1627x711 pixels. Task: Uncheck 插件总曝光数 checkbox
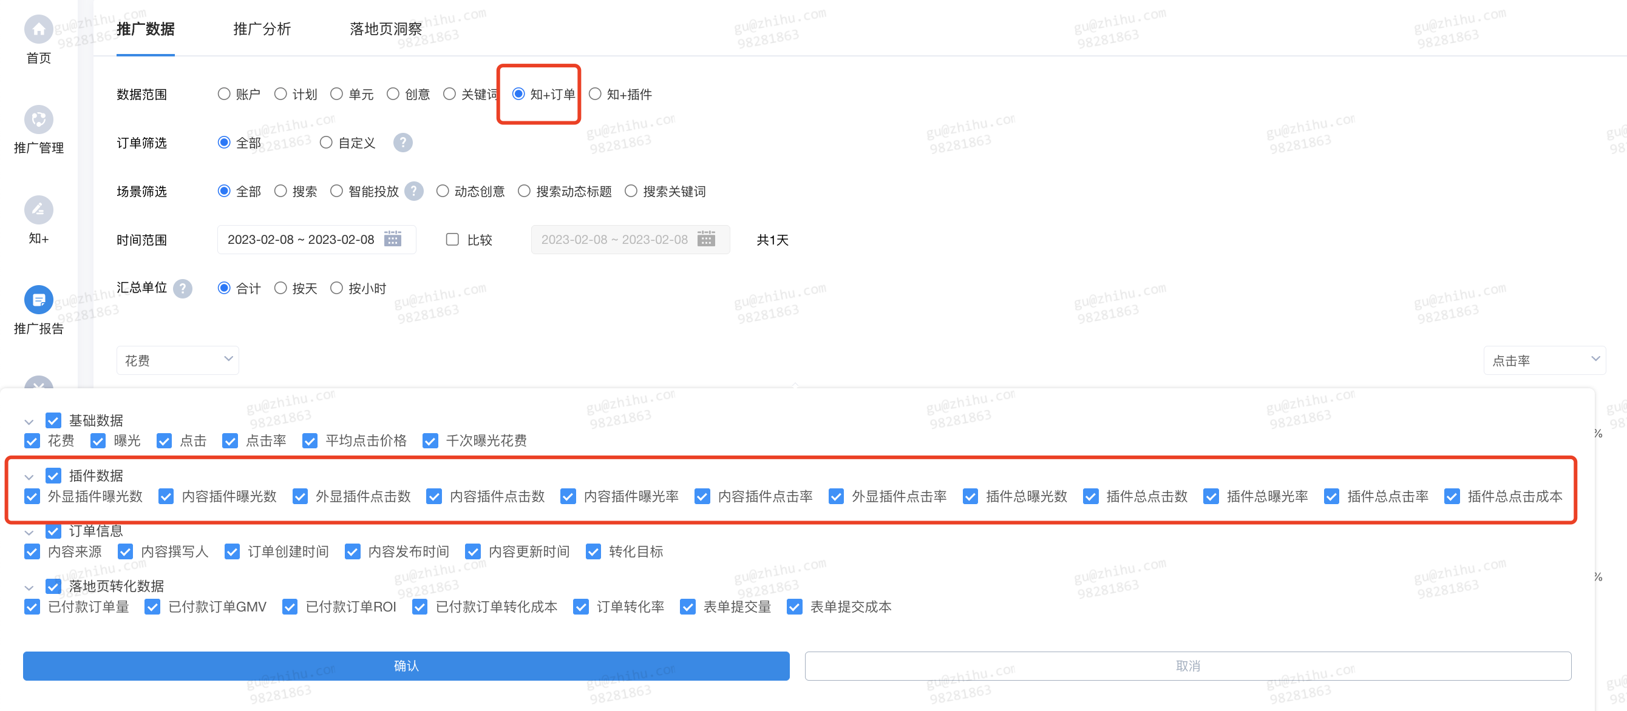coord(970,496)
